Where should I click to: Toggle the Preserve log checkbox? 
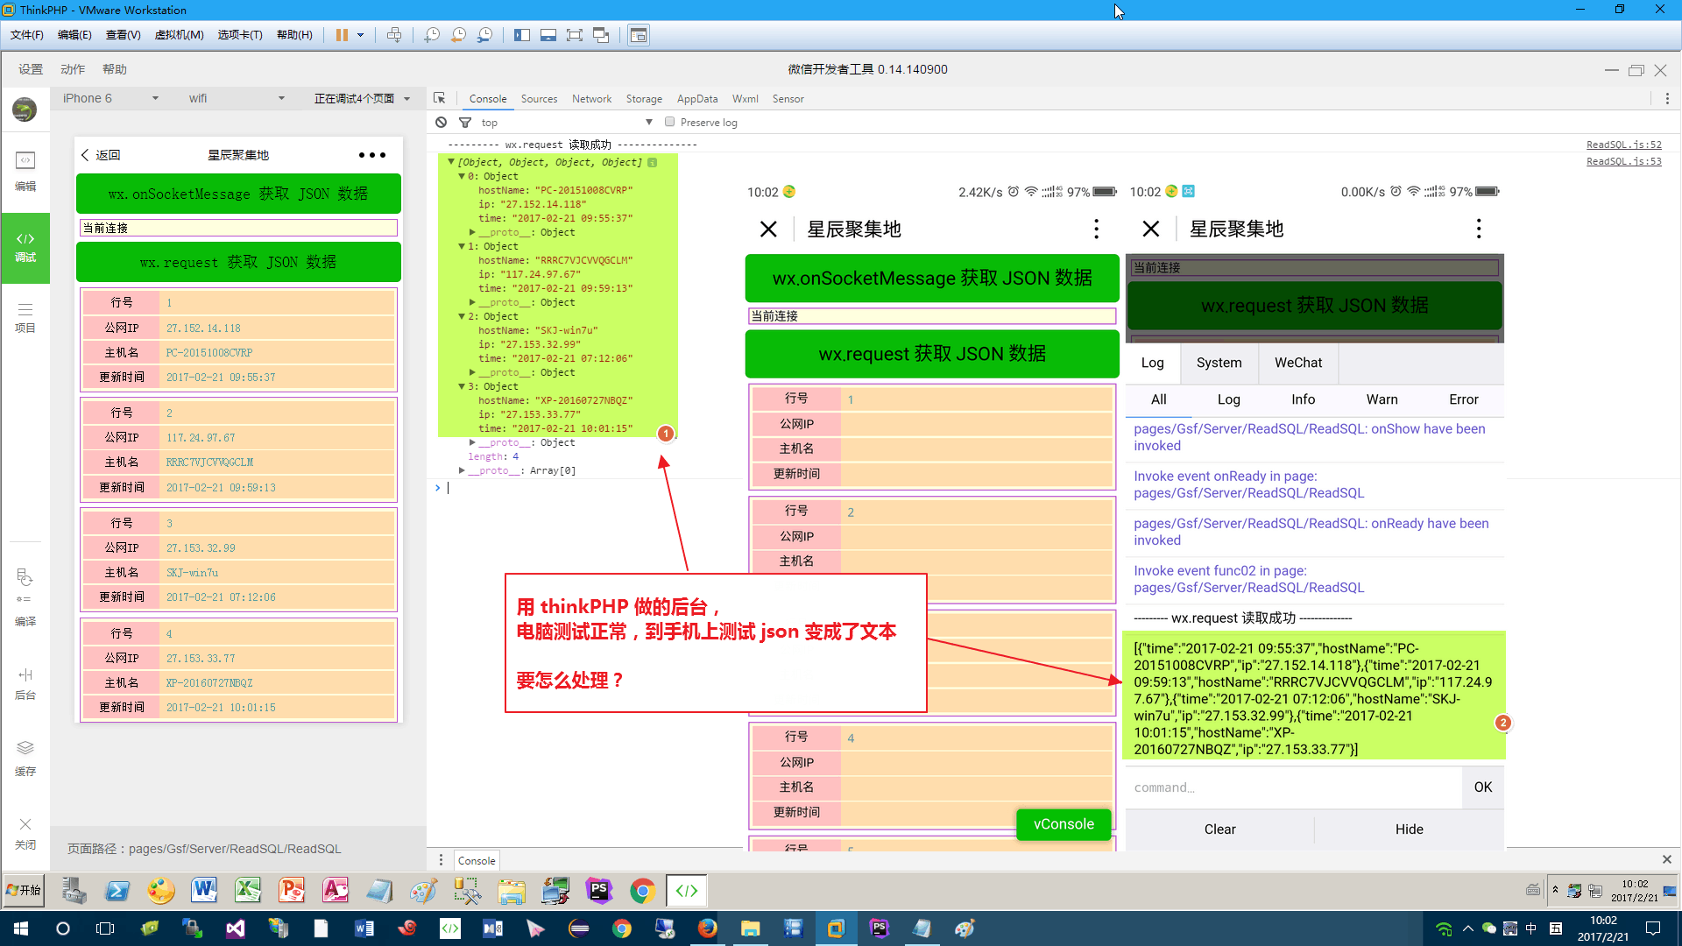coord(669,122)
